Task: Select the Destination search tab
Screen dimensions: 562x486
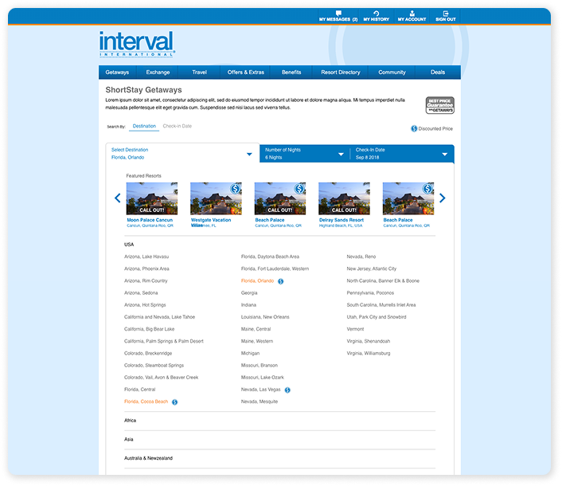Action: point(144,126)
